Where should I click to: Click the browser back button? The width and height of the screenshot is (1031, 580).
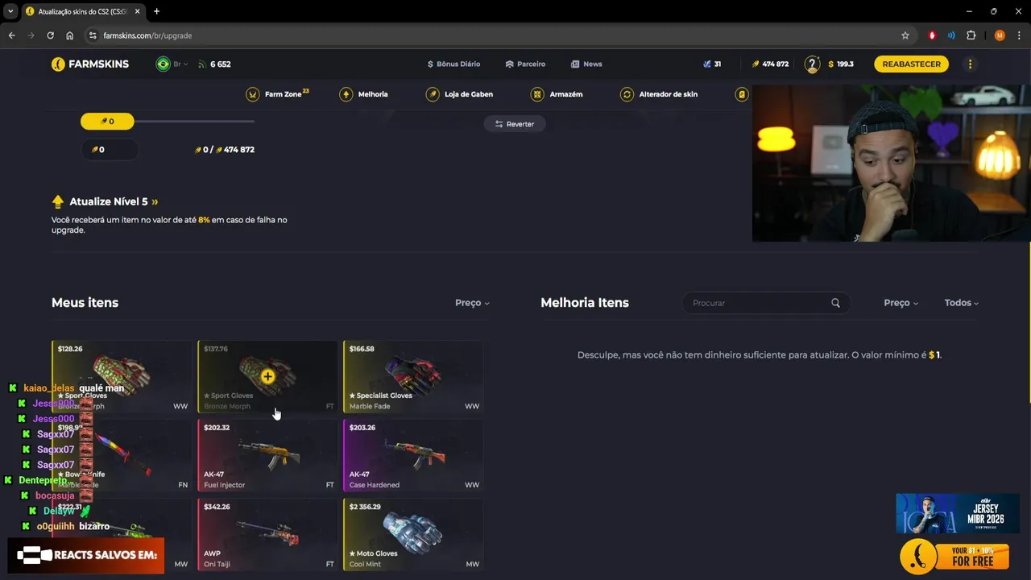click(x=11, y=35)
